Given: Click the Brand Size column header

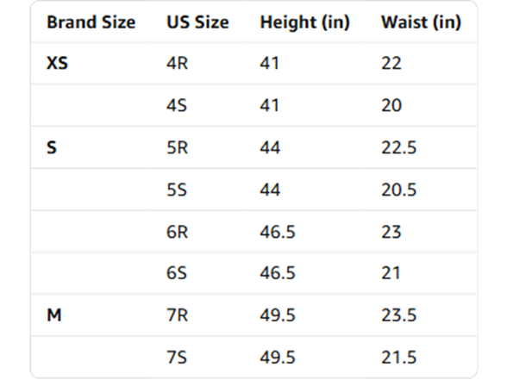Looking at the screenshot, I should (91, 22).
